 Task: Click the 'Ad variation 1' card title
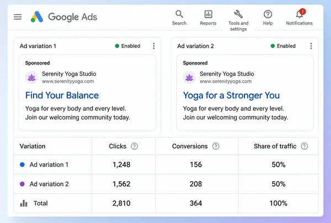pos(38,46)
